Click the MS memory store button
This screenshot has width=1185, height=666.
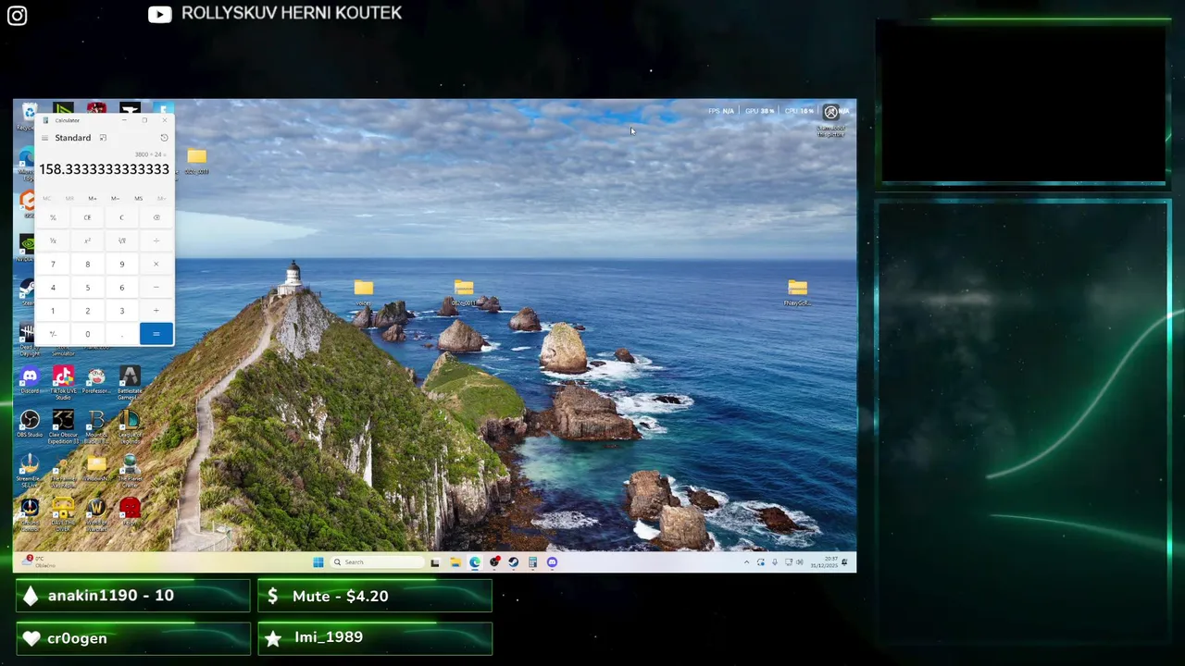pyautogui.click(x=138, y=198)
